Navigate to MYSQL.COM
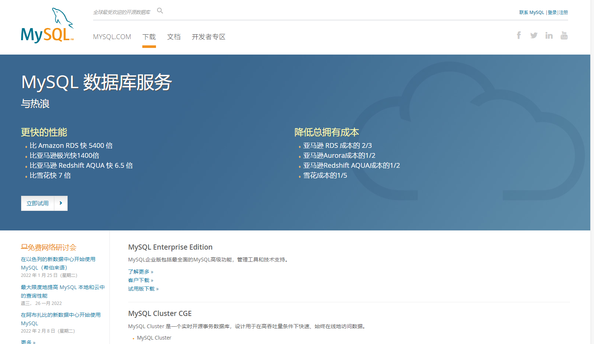This screenshot has height=344, width=594. tap(112, 37)
